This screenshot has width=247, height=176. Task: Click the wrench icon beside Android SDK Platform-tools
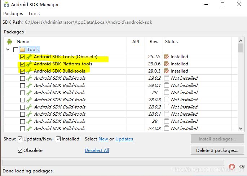tap(29, 64)
